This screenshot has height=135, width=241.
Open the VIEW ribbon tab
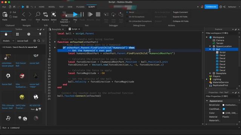click(70, 7)
